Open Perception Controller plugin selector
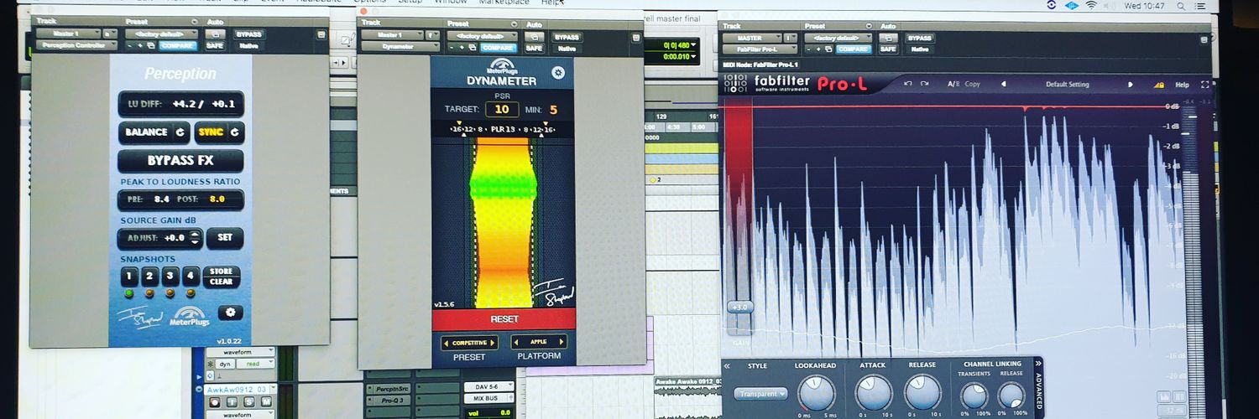Image resolution: width=1259 pixels, height=419 pixels. pos(76,46)
